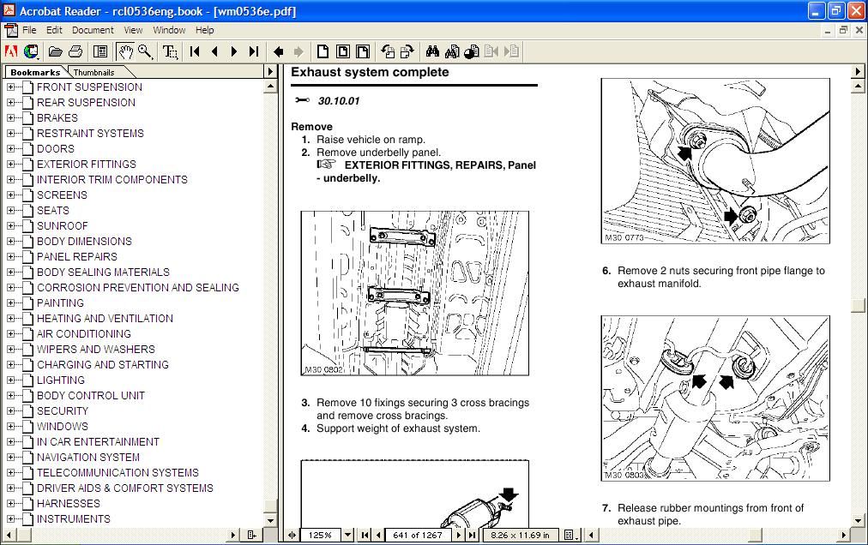Click the Search binoculars with document icon
The height and width of the screenshot is (545, 868).
click(x=452, y=52)
